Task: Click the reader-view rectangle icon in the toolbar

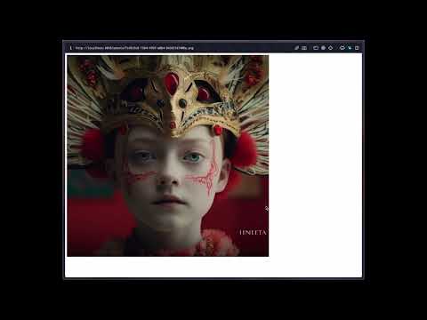Action: [x=304, y=48]
